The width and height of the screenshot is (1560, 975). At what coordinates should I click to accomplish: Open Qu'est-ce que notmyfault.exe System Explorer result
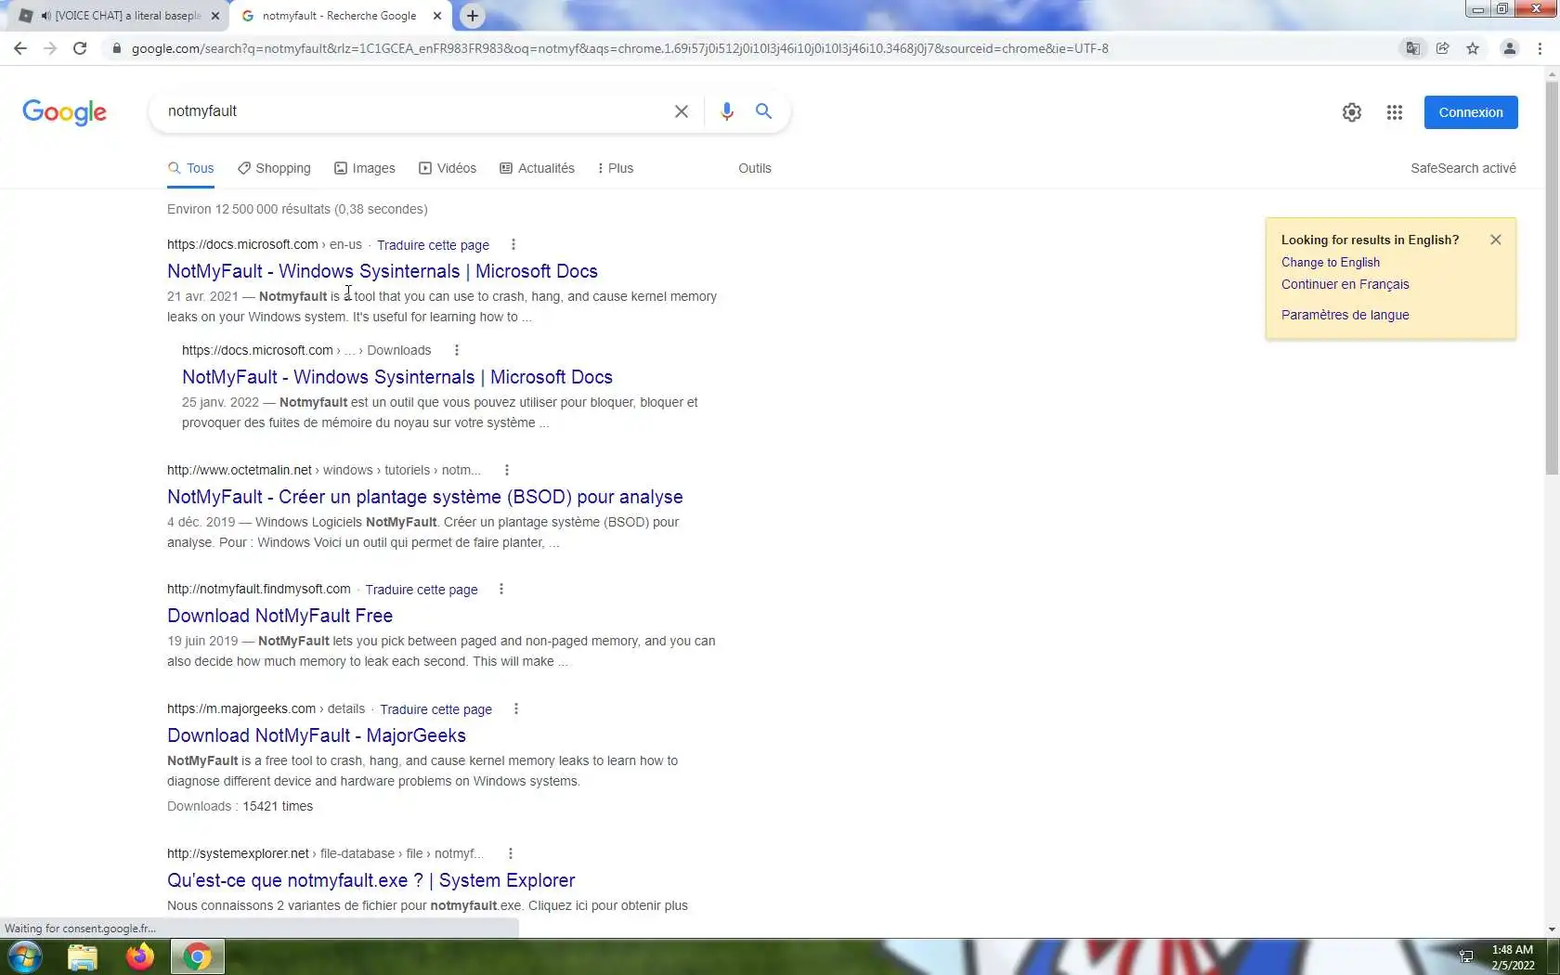pyautogui.click(x=371, y=880)
